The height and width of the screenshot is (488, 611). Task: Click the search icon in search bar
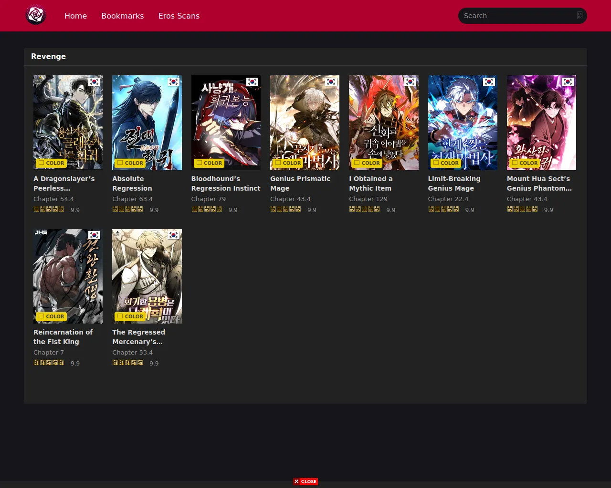[x=579, y=16]
